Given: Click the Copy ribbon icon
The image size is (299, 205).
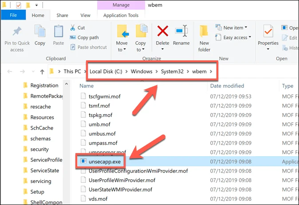Looking at the screenshot, I should (40, 31).
